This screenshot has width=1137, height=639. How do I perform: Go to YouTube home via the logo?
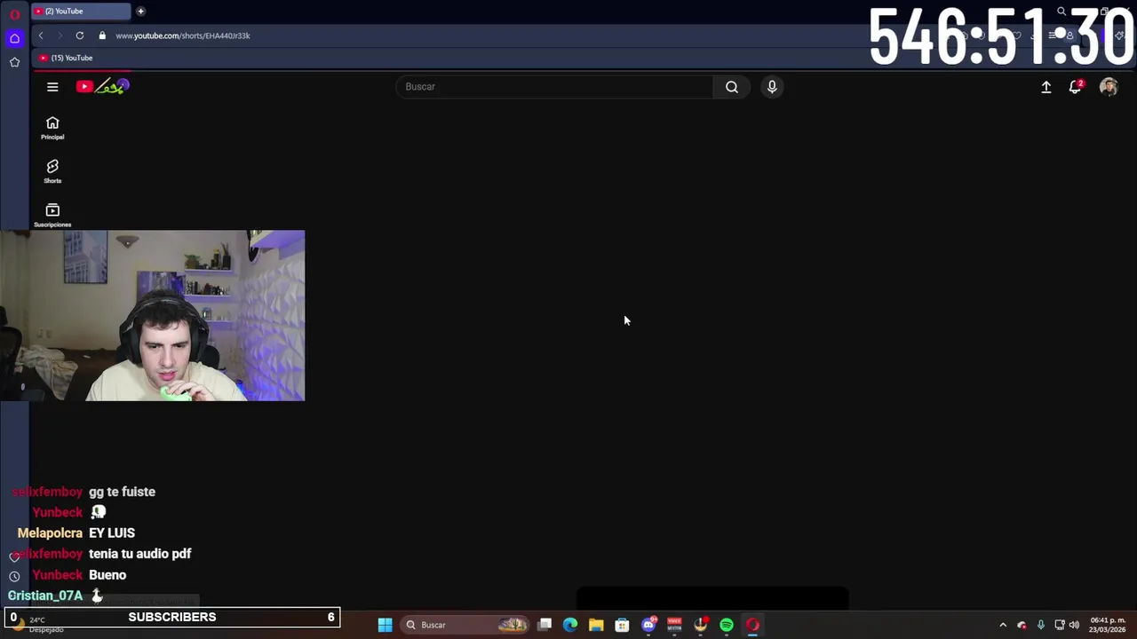point(102,86)
